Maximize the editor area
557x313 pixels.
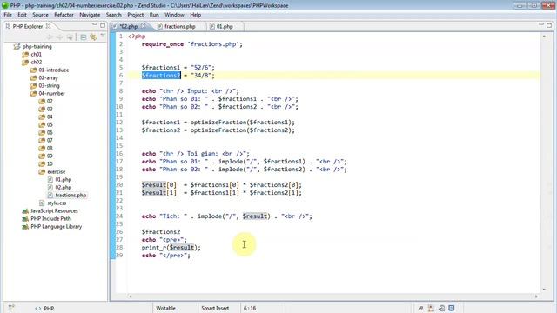click(x=549, y=25)
